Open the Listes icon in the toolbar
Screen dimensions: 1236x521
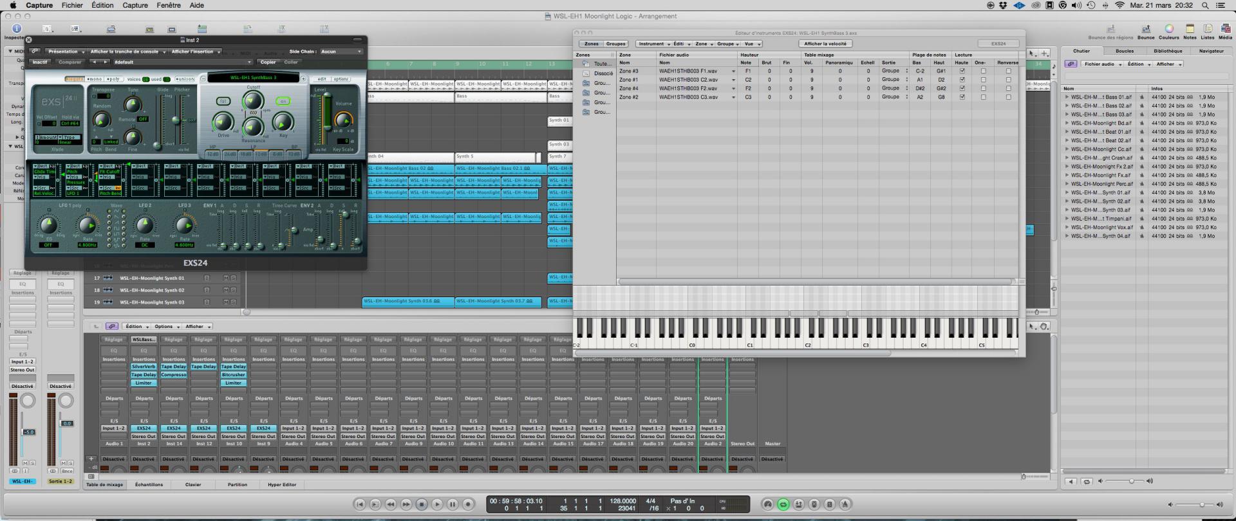pyautogui.click(x=1208, y=29)
